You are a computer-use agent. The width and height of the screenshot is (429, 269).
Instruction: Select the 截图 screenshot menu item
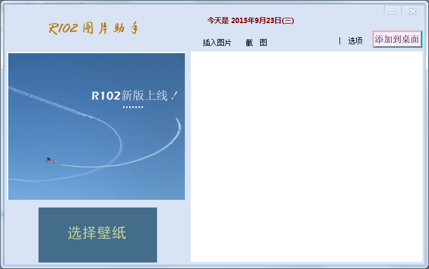(256, 43)
